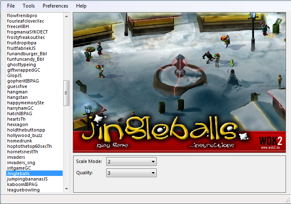Pick GlopJS from the list

pos(34,75)
